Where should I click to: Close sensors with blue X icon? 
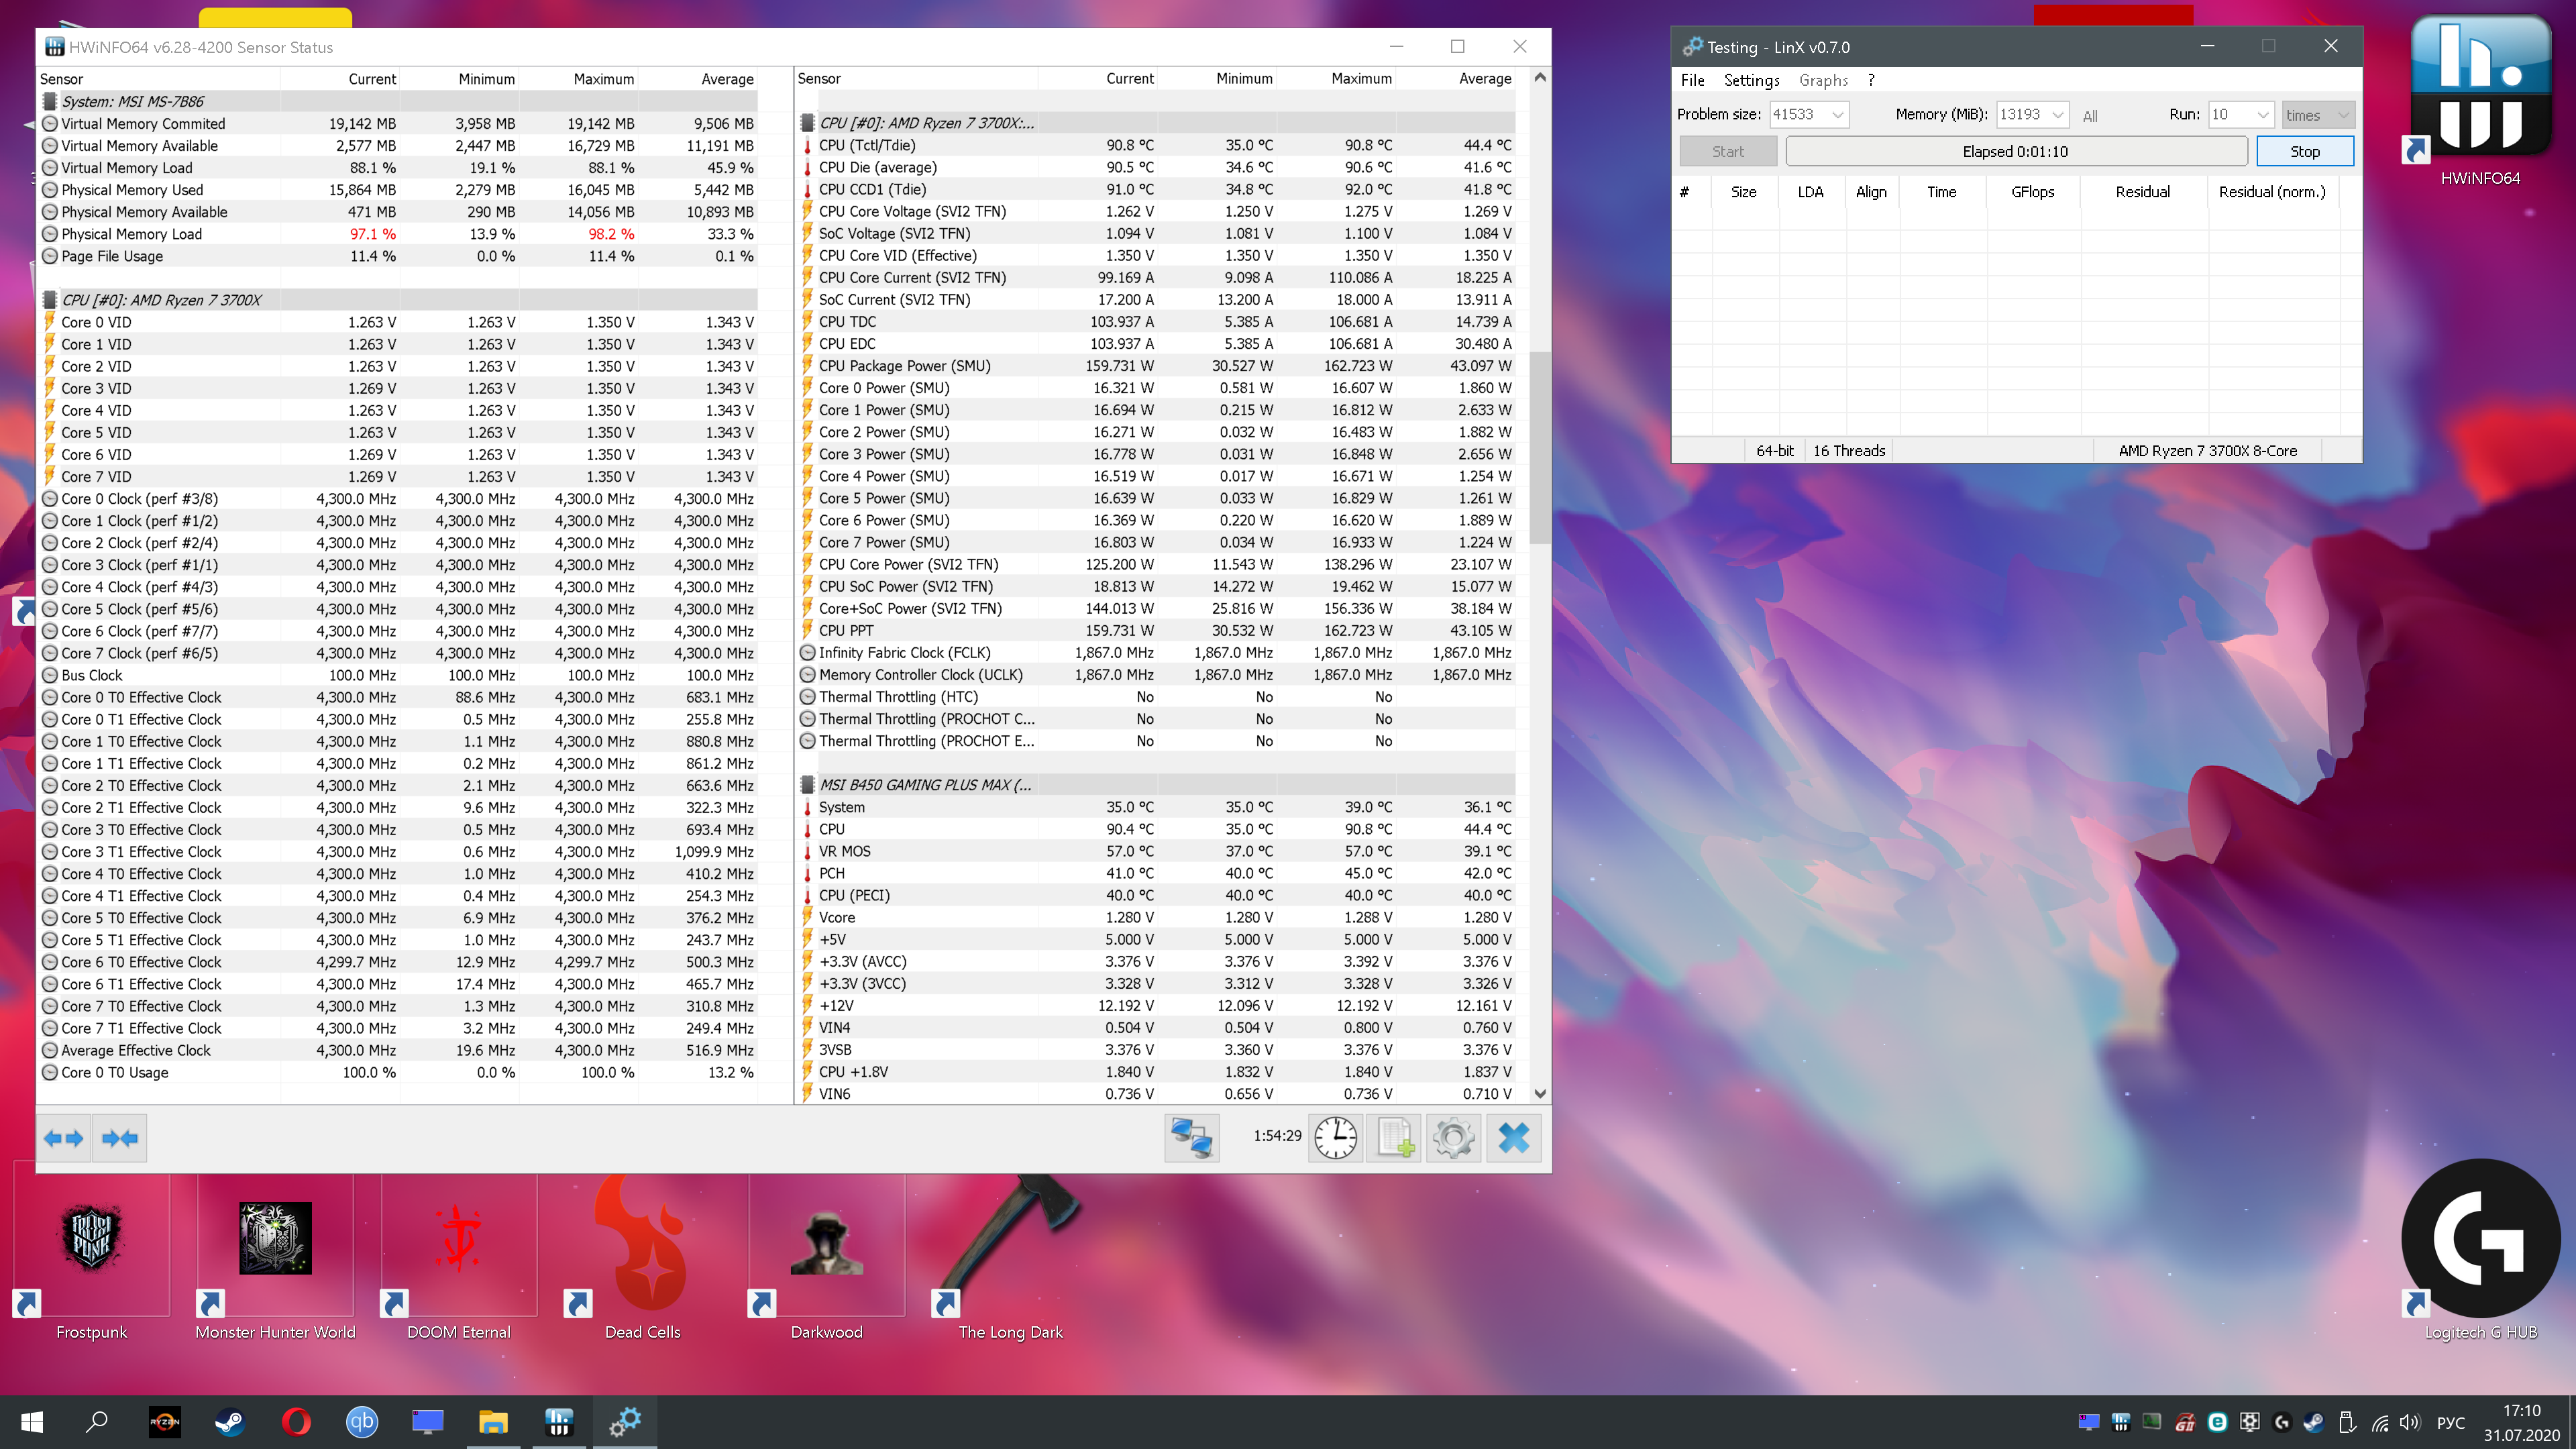coord(1513,1138)
